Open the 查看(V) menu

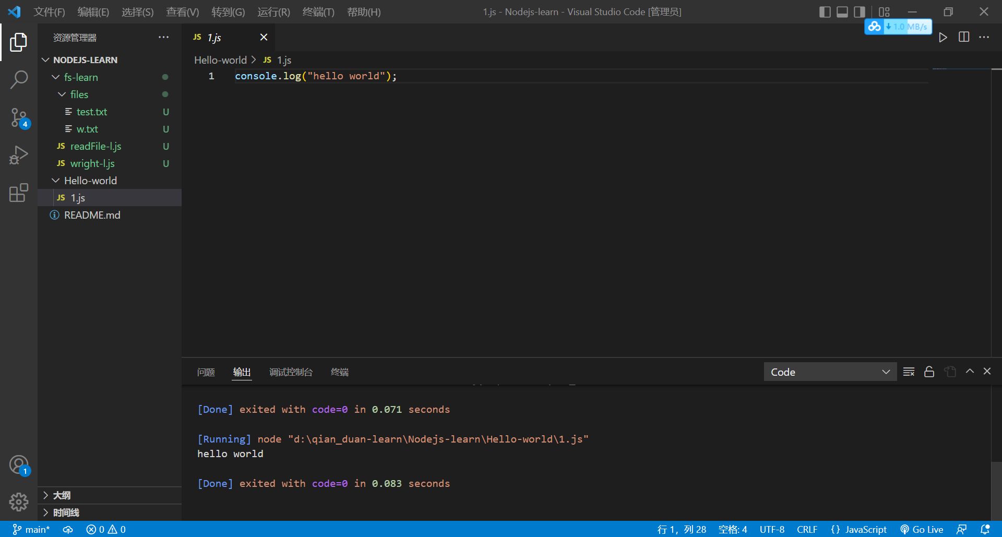[x=182, y=11]
